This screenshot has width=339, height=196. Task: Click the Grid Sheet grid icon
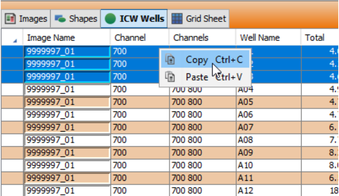pyautogui.click(x=177, y=19)
